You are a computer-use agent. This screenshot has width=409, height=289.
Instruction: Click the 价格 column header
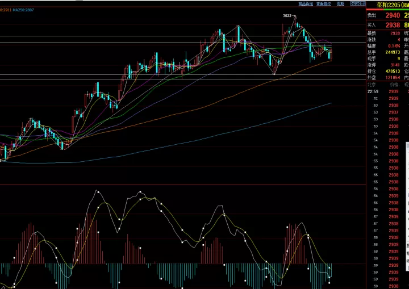click(394, 85)
